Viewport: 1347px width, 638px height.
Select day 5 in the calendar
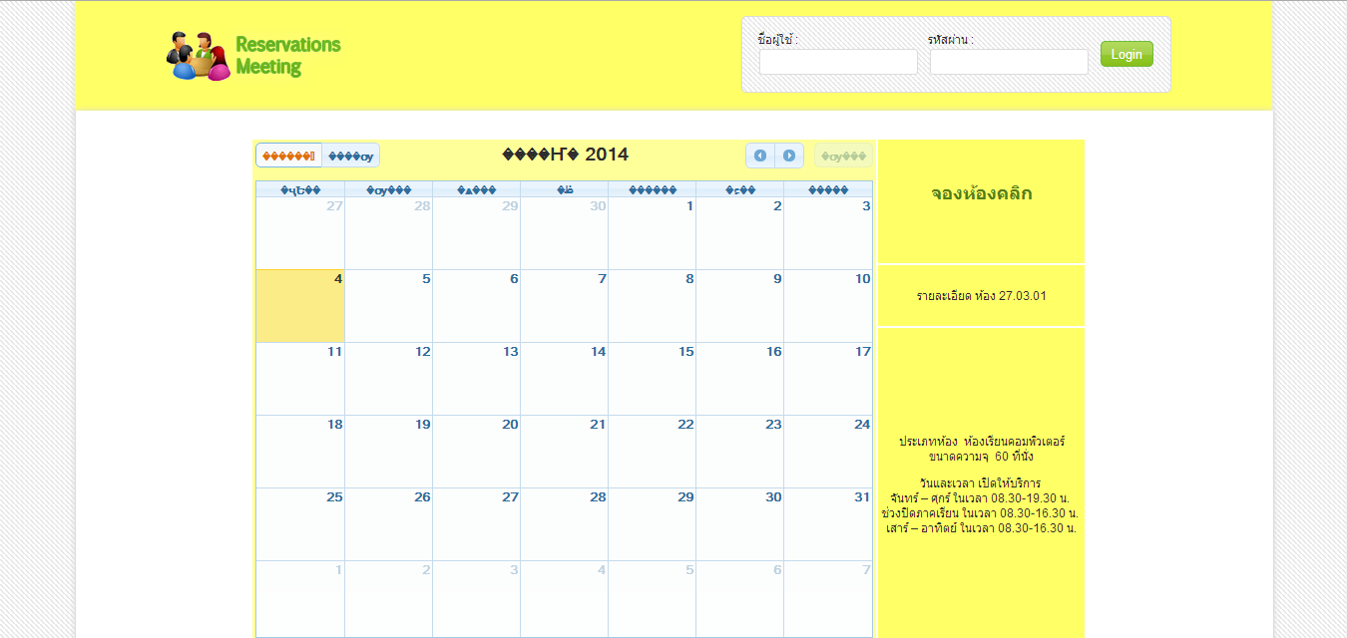click(x=388, y=306)
